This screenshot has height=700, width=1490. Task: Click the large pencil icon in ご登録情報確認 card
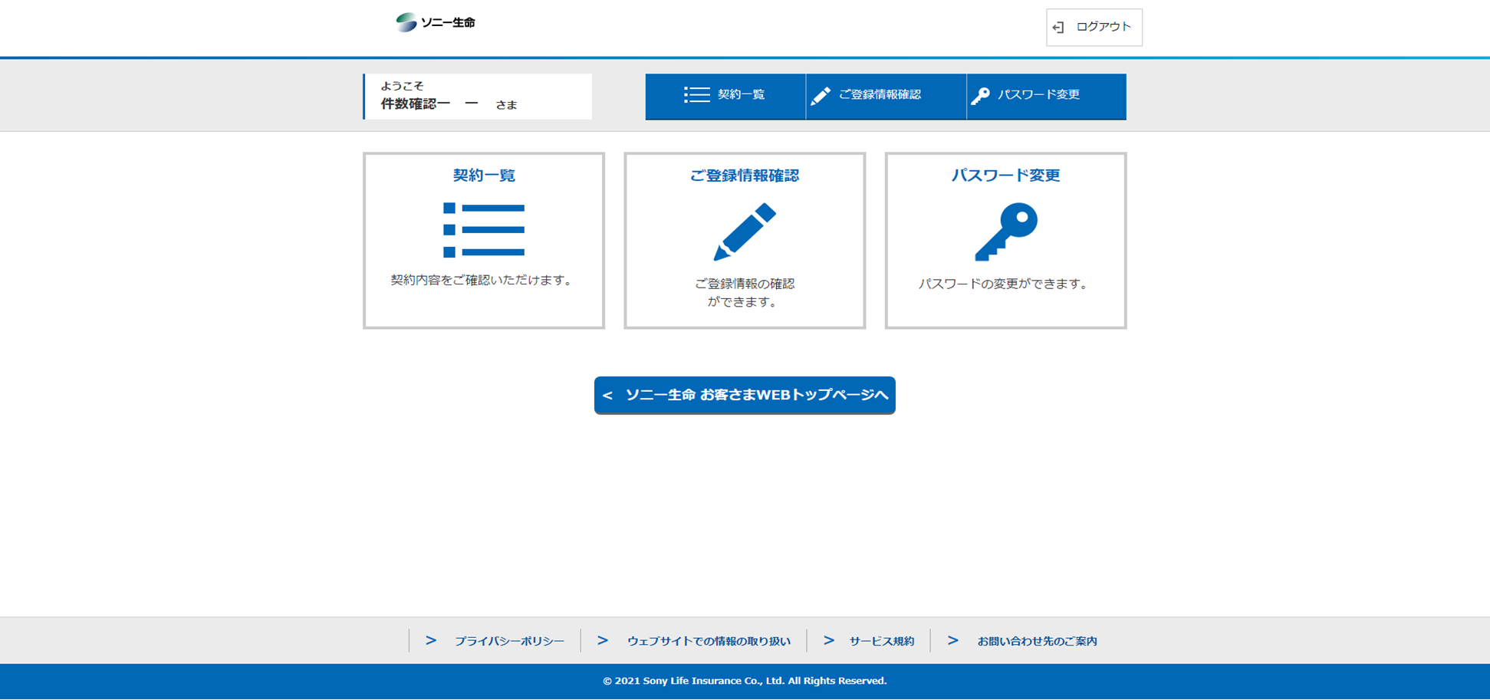[745, 232]
